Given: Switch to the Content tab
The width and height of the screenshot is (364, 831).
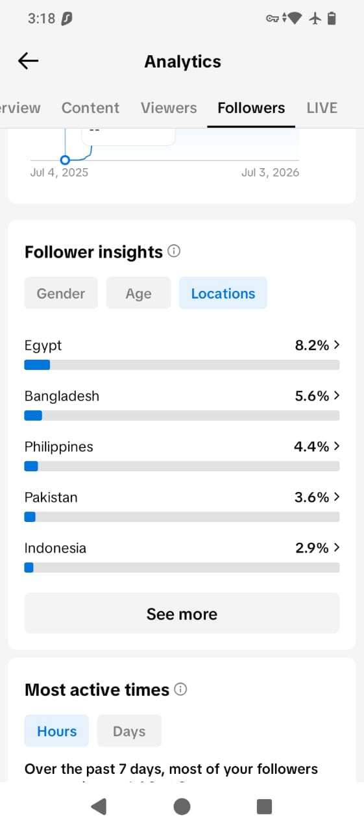Looking at the screenshot, I should (x=90, y=108).
